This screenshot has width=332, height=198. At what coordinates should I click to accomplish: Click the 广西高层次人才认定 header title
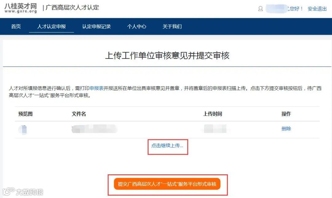(x=72, y=8)
